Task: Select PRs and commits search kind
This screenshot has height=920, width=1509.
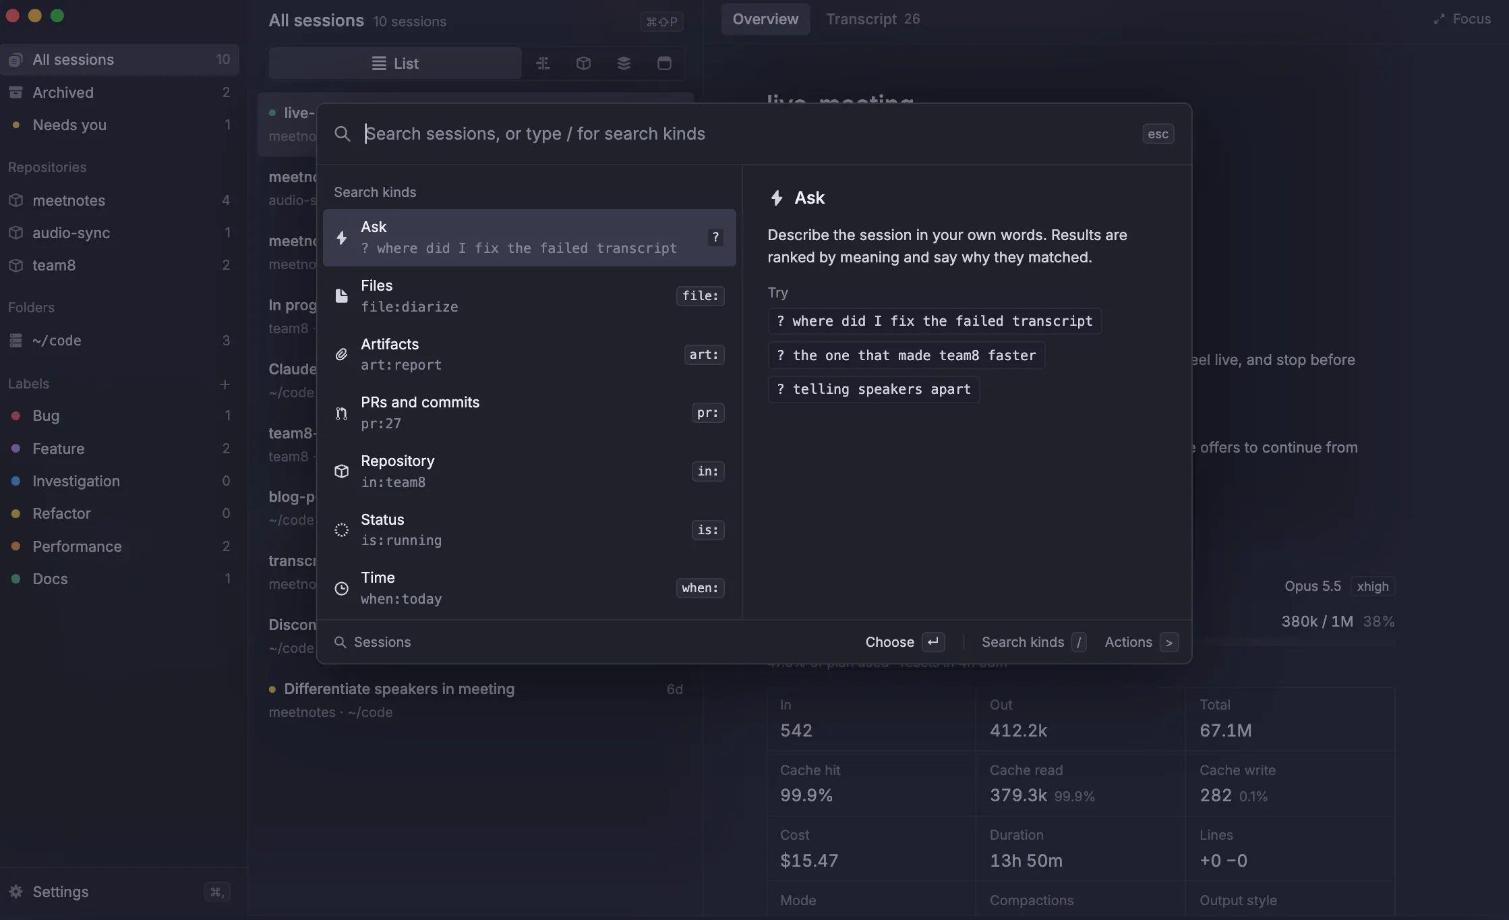Action: tap(529, 413)
